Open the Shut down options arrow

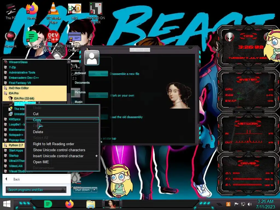95,190
